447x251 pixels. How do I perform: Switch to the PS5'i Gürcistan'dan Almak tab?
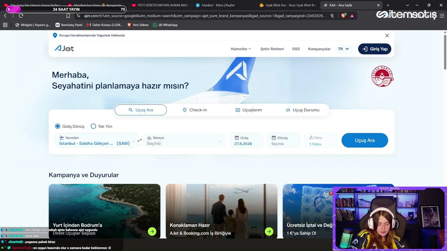(x=160, y=5)
